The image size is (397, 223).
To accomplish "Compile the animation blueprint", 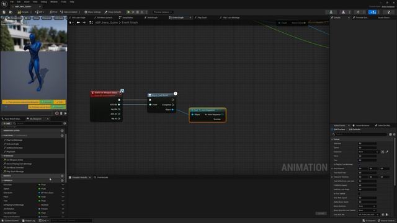I will tap(24, 12).
